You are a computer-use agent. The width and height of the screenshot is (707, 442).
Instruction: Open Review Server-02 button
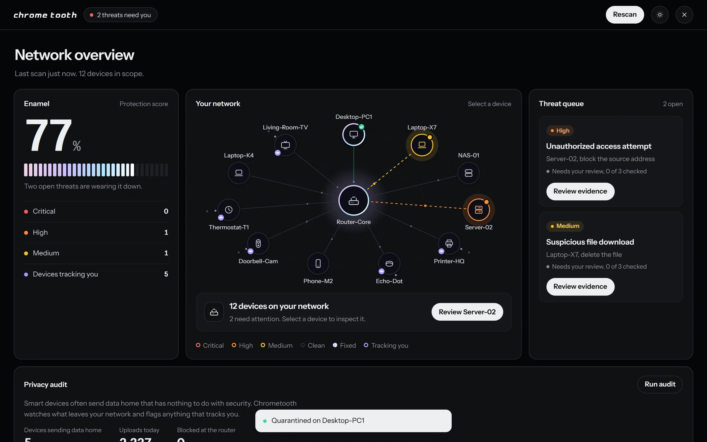(x=467, y=312)
